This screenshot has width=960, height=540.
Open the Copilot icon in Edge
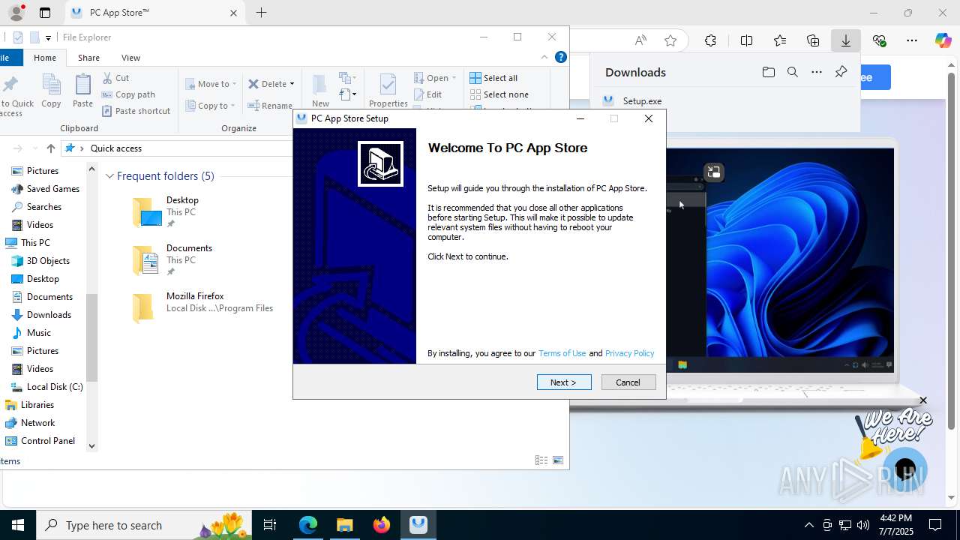pyautogui.click(x=943, y=40)
